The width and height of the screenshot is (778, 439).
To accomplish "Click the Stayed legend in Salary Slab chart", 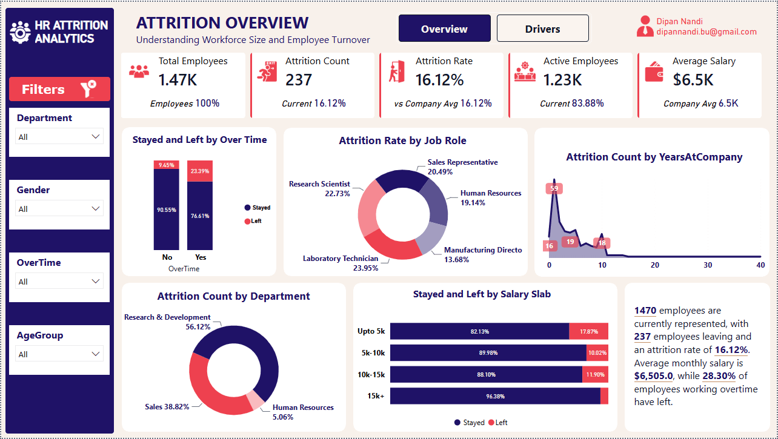I will 469,423.
